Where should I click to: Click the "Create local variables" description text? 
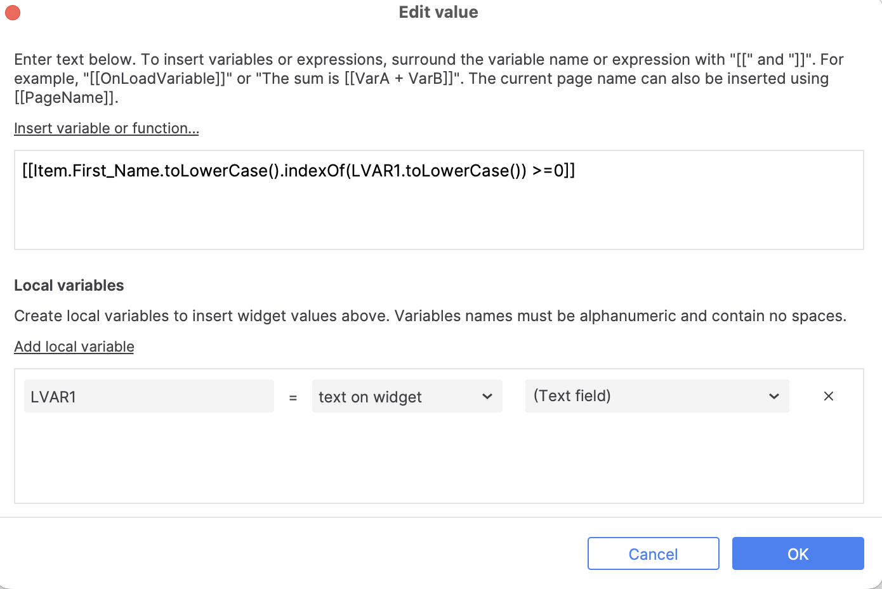tap(430, 316)
